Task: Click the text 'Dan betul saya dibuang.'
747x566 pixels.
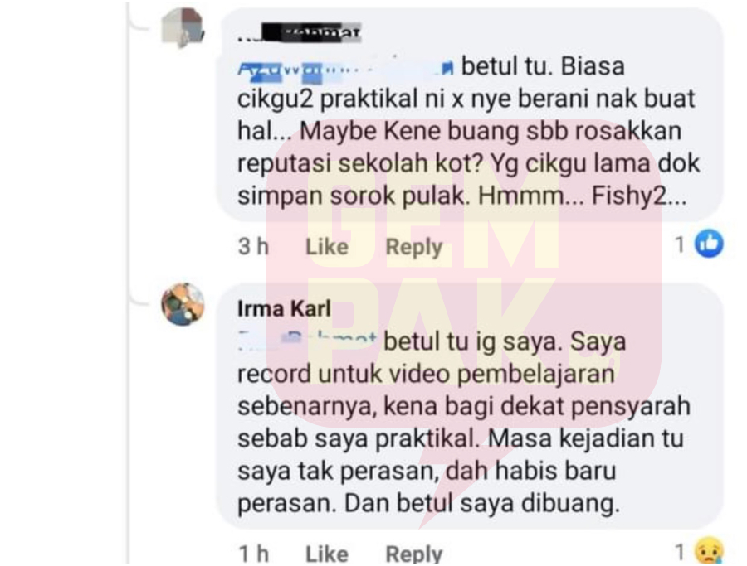Action: (482, 504)
